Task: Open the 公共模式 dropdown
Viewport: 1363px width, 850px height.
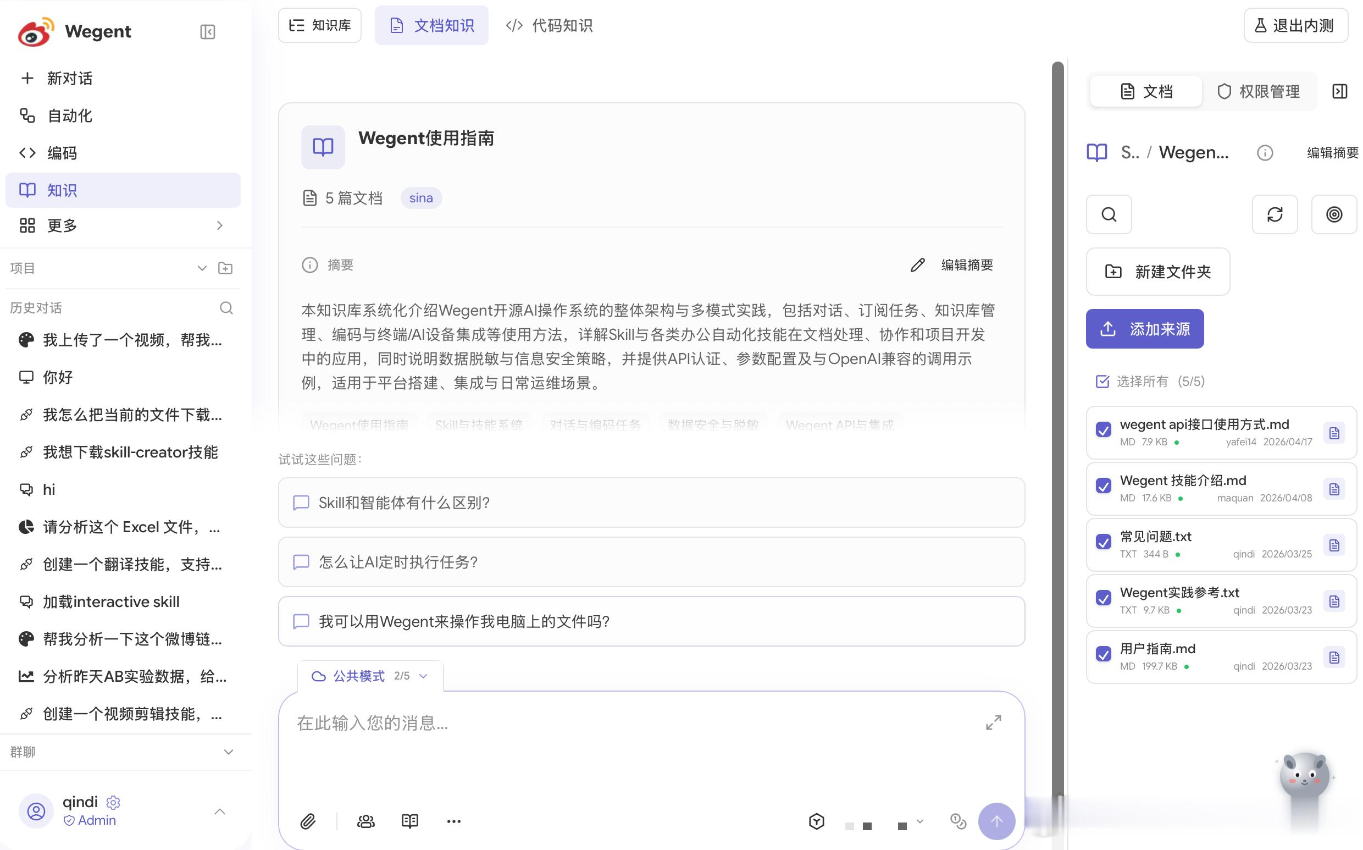Action: [370, 676]
